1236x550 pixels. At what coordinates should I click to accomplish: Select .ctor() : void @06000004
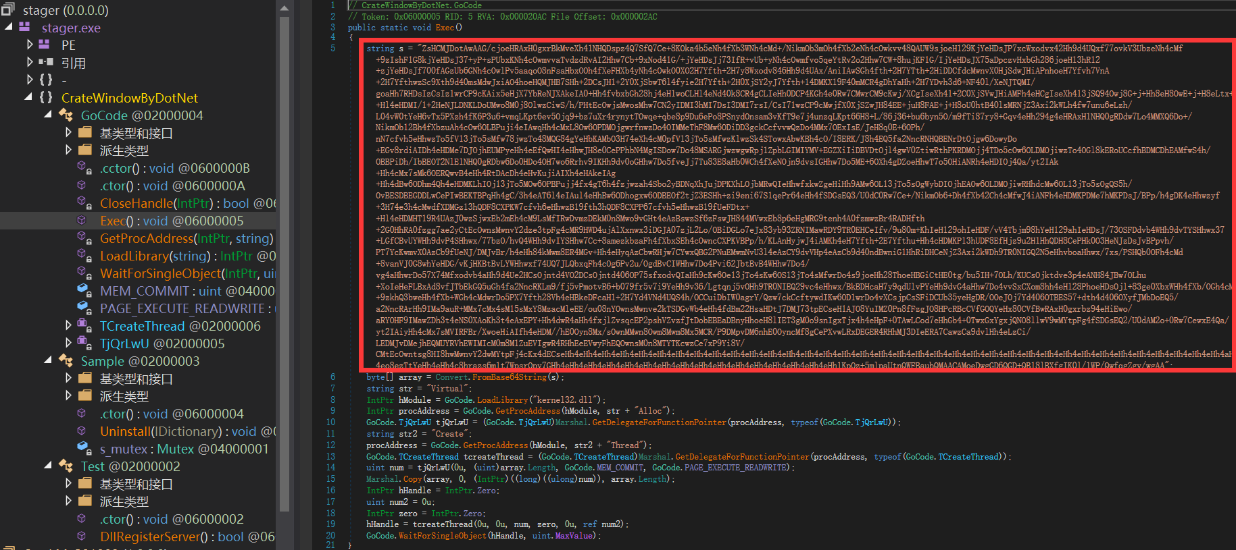[x=172, y=413]
